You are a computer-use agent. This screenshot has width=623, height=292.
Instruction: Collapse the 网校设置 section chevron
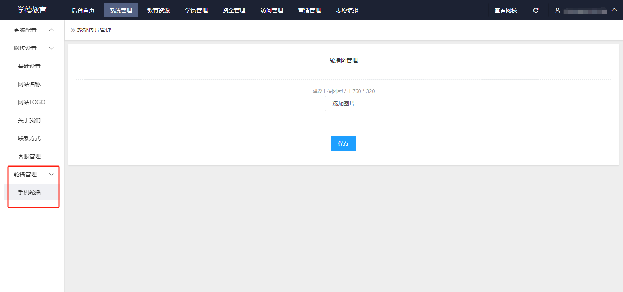(x=51, y=48)
